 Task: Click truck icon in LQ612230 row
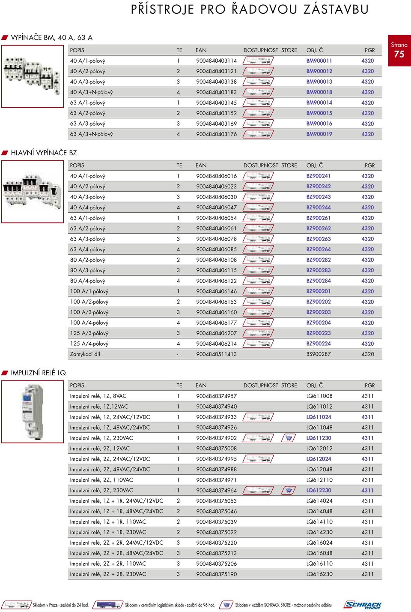pyautogui.click(x=258, y=490)
